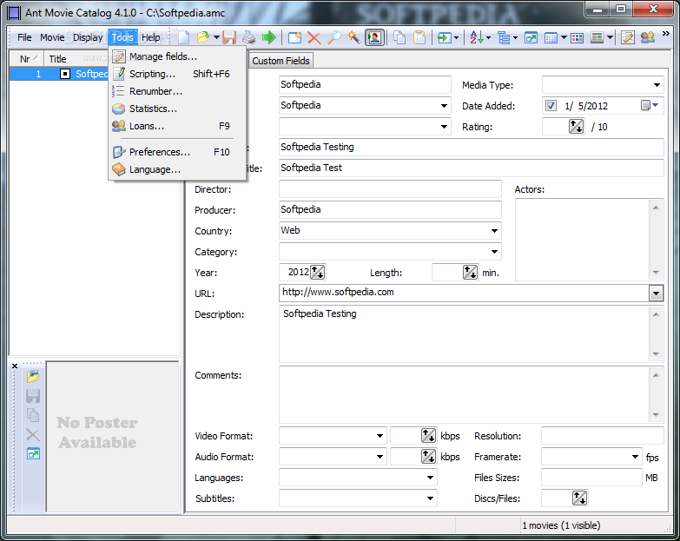Open the dropdown arrow beside the Open folder icon
680x541 pixels.
pos(216,37)
